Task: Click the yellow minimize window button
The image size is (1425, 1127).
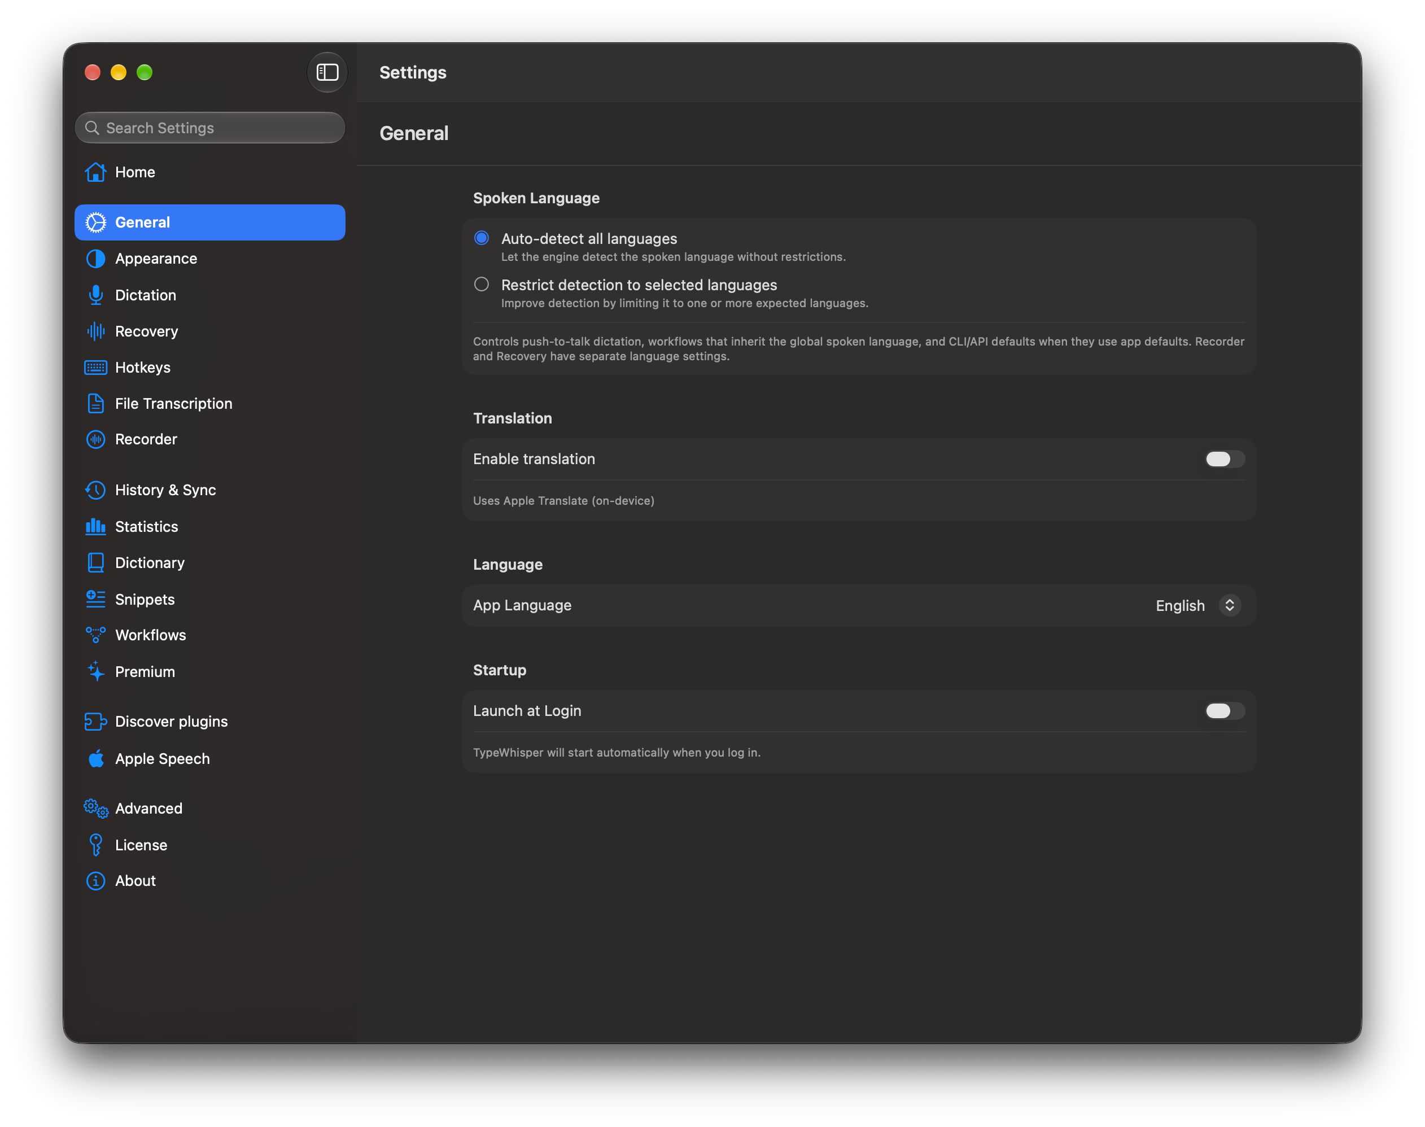Action: point(118,72)
